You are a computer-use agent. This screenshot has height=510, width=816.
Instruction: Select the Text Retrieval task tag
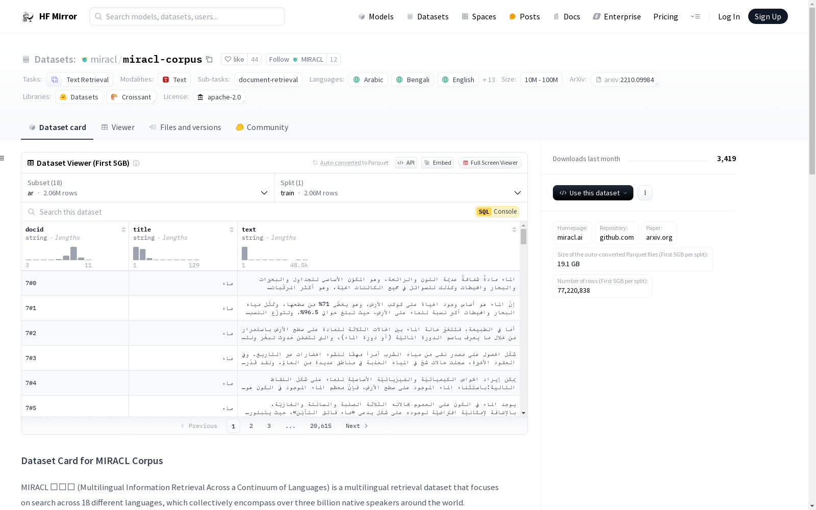point(80,80)
